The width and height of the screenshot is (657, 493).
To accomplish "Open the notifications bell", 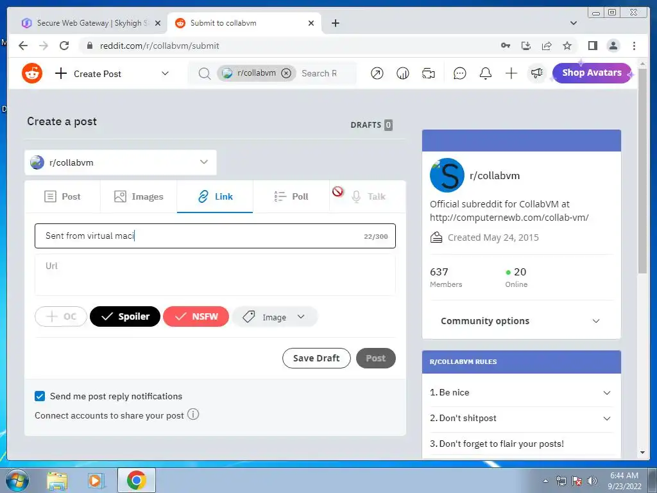I will [485, 74].
